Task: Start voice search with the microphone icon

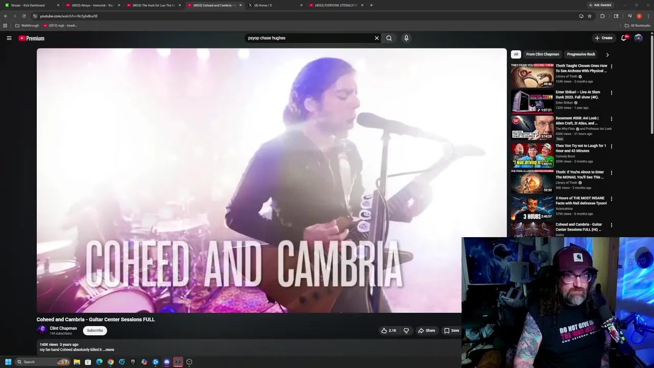Action: tap(406, 38)
